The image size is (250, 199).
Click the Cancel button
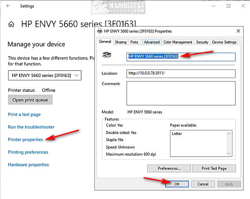point(203,184)
